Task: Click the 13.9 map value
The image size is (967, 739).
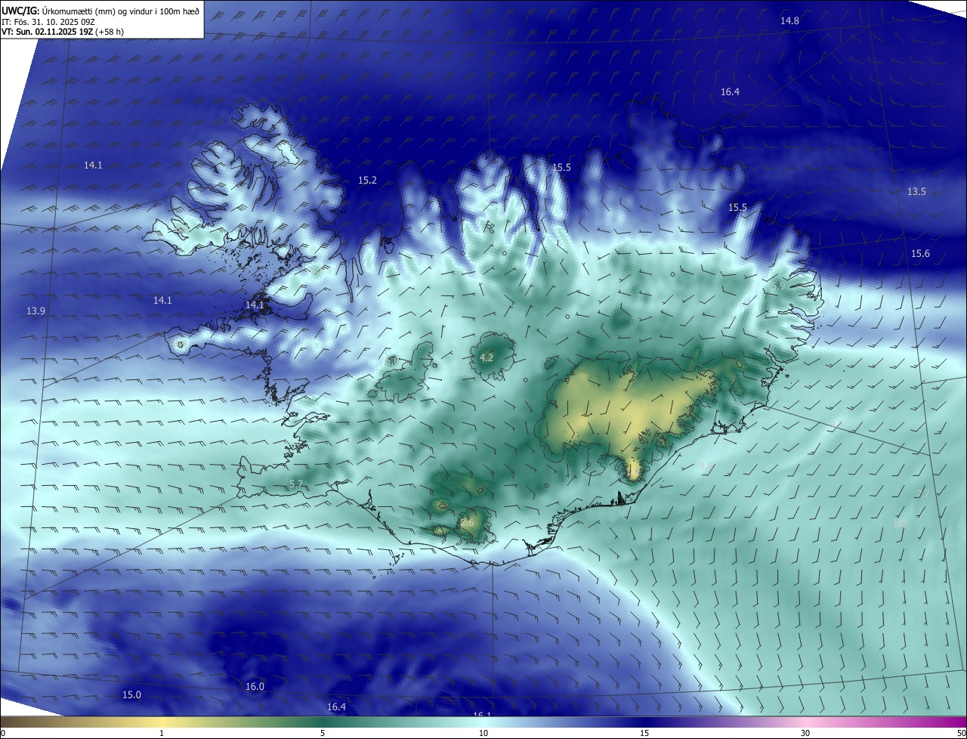Action: (x=36, y=311)
